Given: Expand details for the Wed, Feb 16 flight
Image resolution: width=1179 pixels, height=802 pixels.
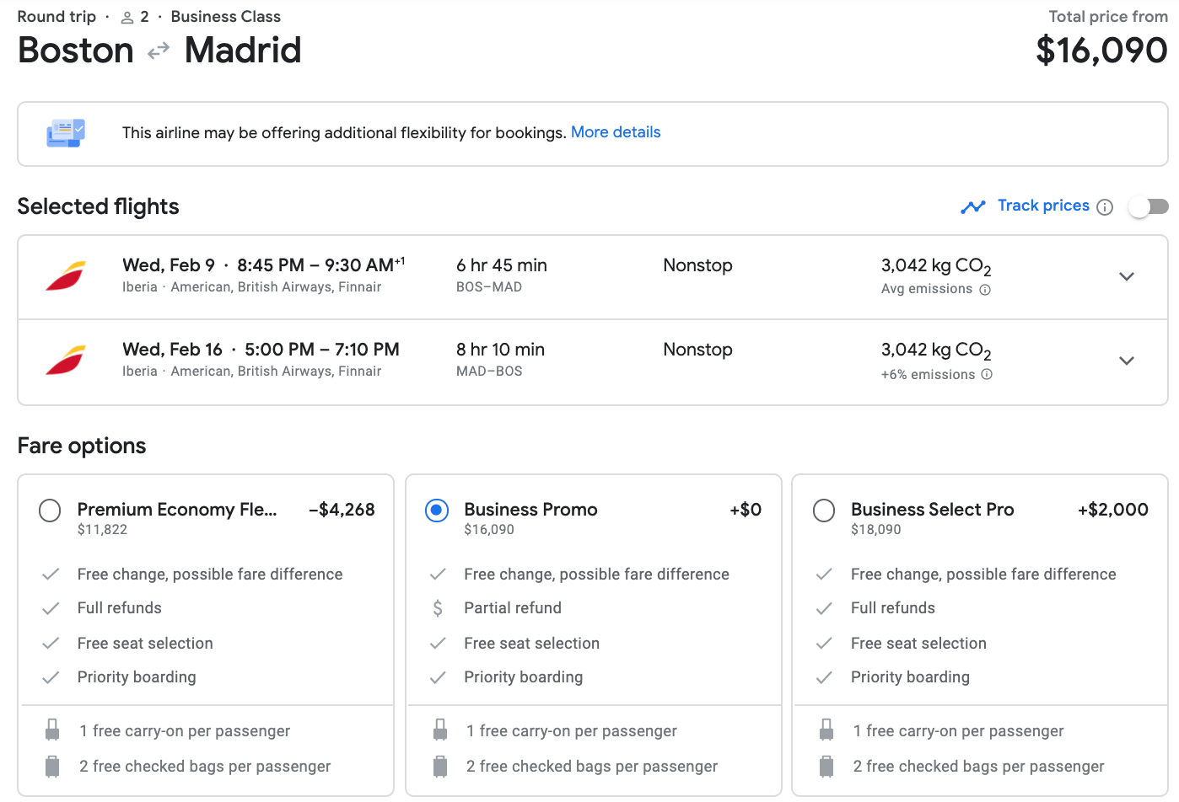Looking at the screenshot, I should 1127,361.
